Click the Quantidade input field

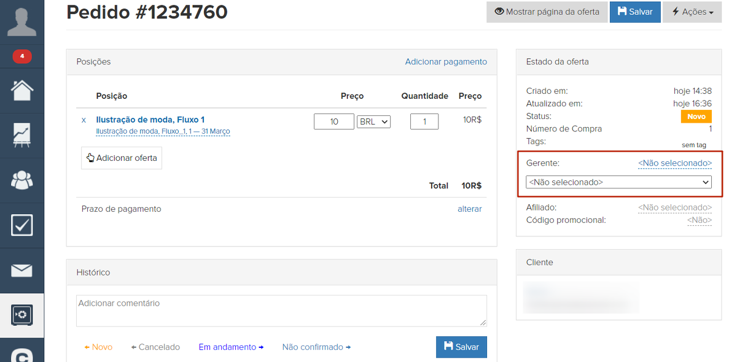click(x=424, y=121)
